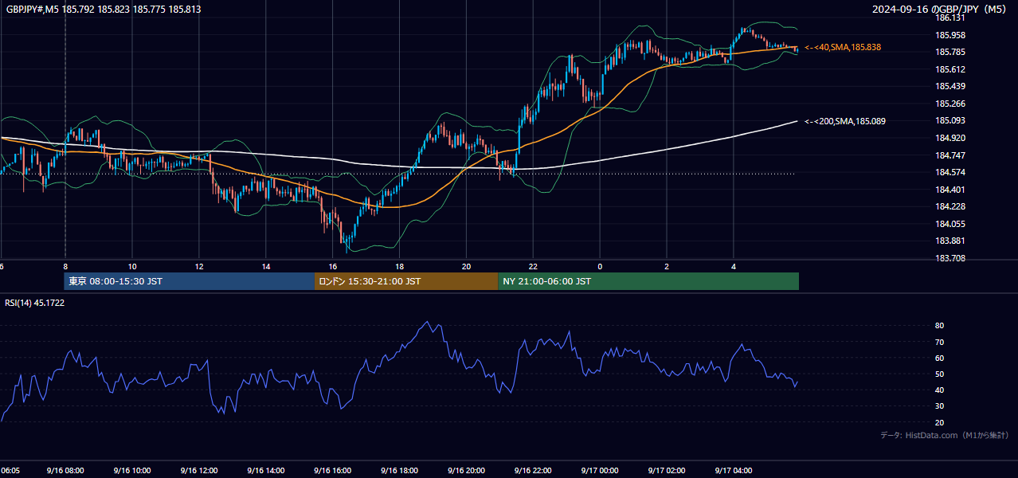Click the GBPJPY#,M5 symbol header text

pos(104,10)
